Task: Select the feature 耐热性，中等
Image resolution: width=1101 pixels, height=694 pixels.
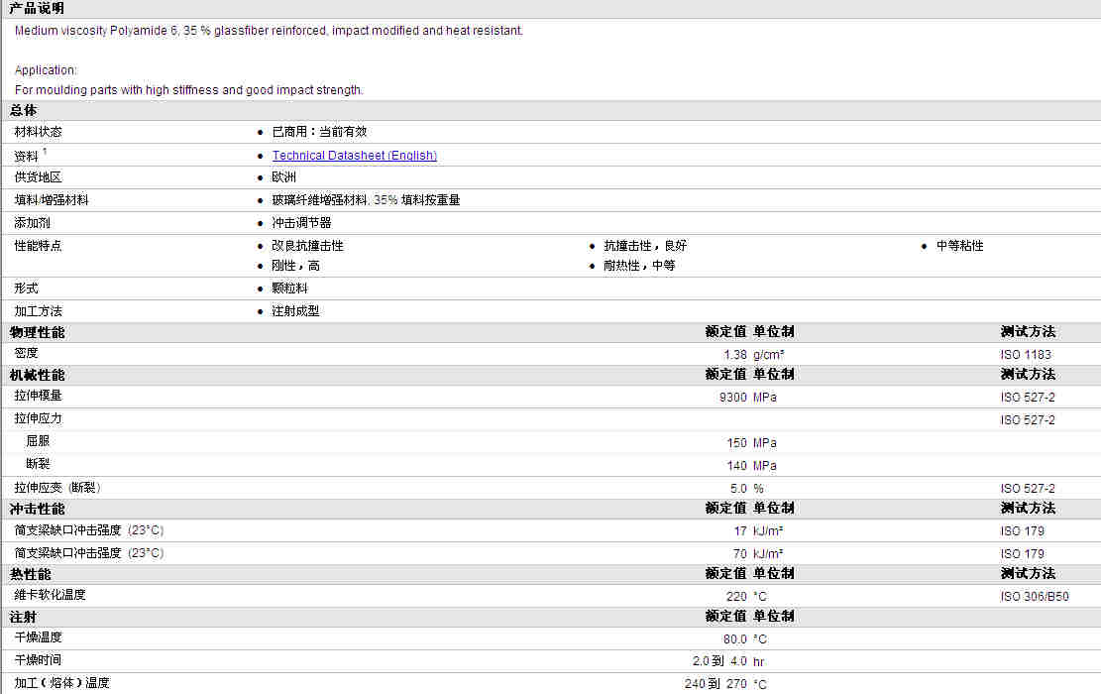Action: (x=639, y=266)
